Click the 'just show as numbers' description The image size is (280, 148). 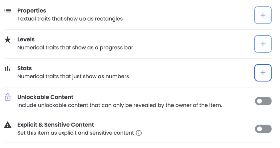73,76
